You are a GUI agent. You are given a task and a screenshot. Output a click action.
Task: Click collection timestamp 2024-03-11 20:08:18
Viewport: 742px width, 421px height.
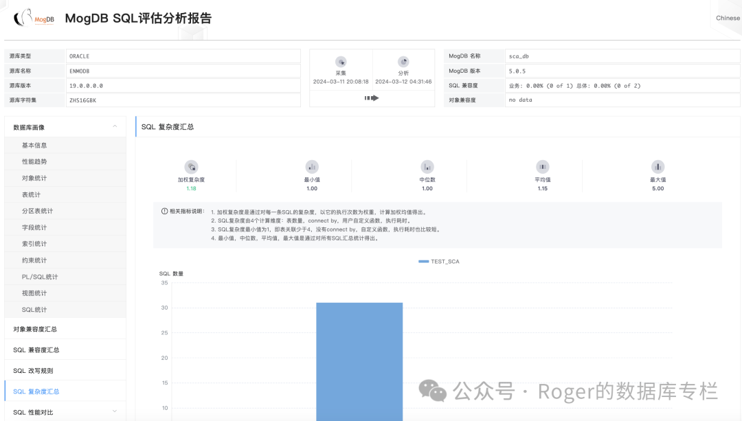point(341,82)
